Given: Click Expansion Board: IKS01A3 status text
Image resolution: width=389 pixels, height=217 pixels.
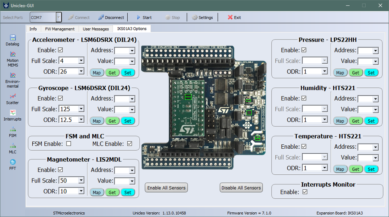Looking at the screenshot, I should coord(340,213).
